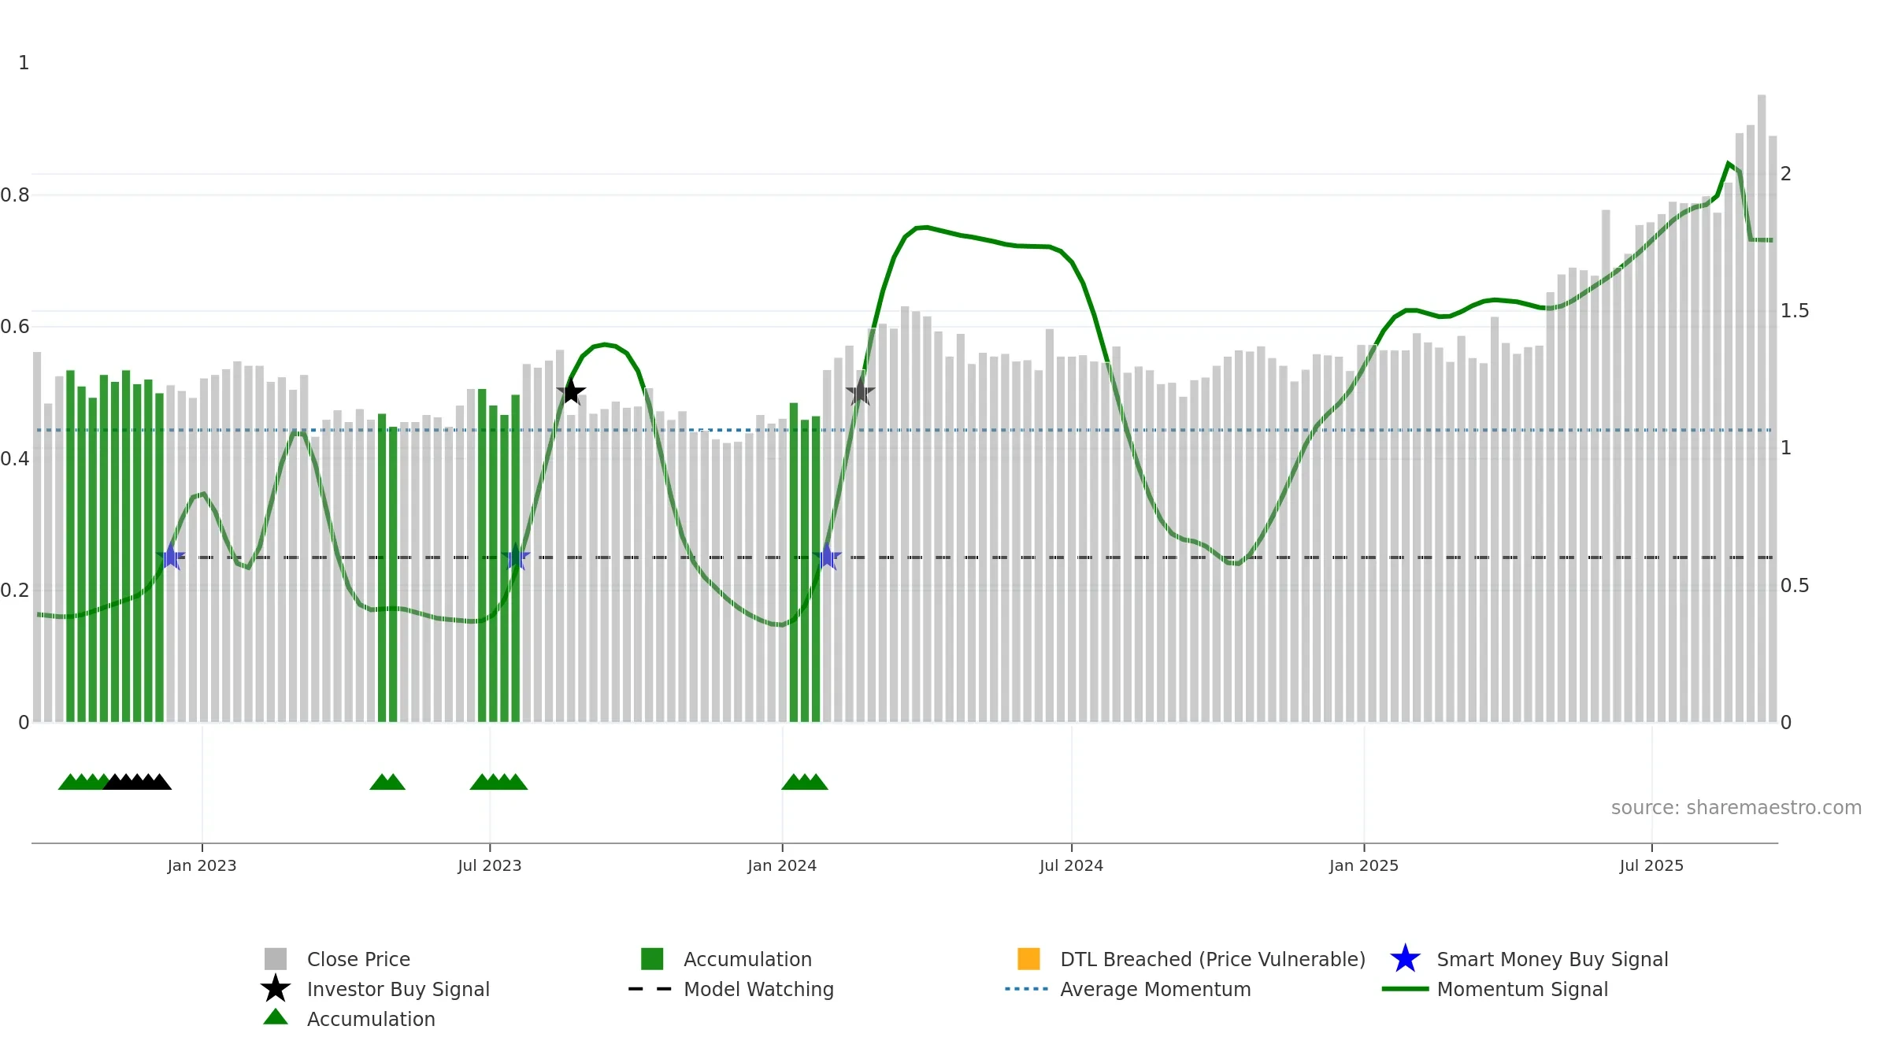1890x1063 pixels.
Task: Click the green accumulation triangles near Jan 2024
Action: point(804,781)
